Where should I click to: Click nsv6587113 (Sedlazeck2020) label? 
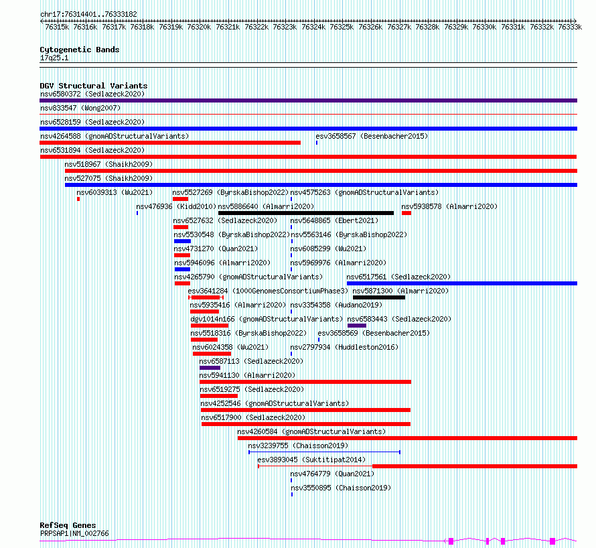point(251,361)
